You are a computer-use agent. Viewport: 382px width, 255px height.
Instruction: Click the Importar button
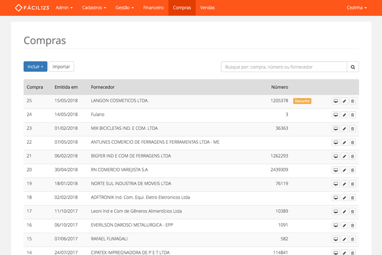click(x=61, y=67)
